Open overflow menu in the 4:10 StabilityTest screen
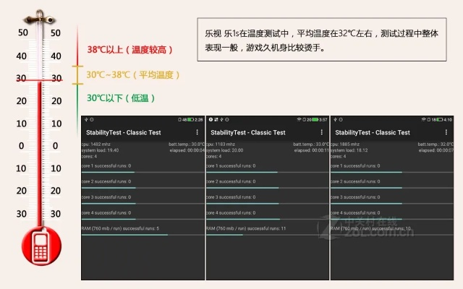The height and width of the screenshot is (289, 463). (446, 132)
